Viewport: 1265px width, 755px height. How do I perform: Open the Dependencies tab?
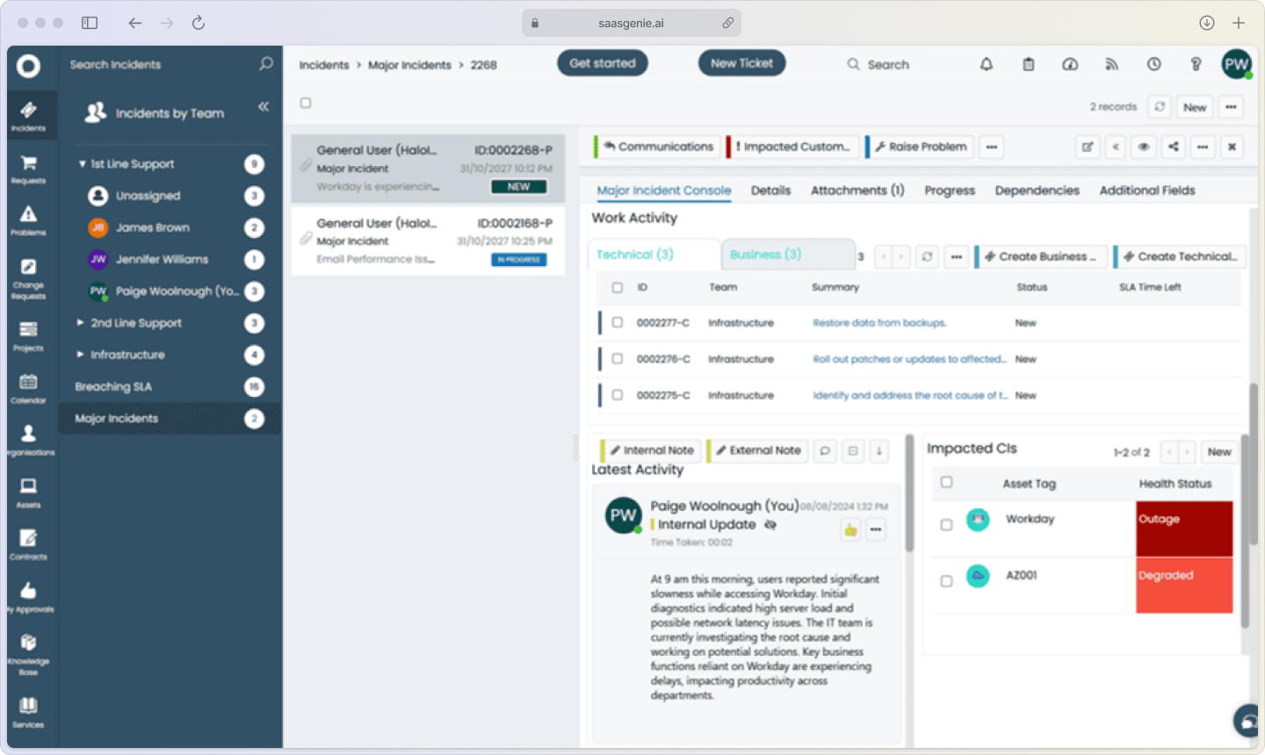1037,191
